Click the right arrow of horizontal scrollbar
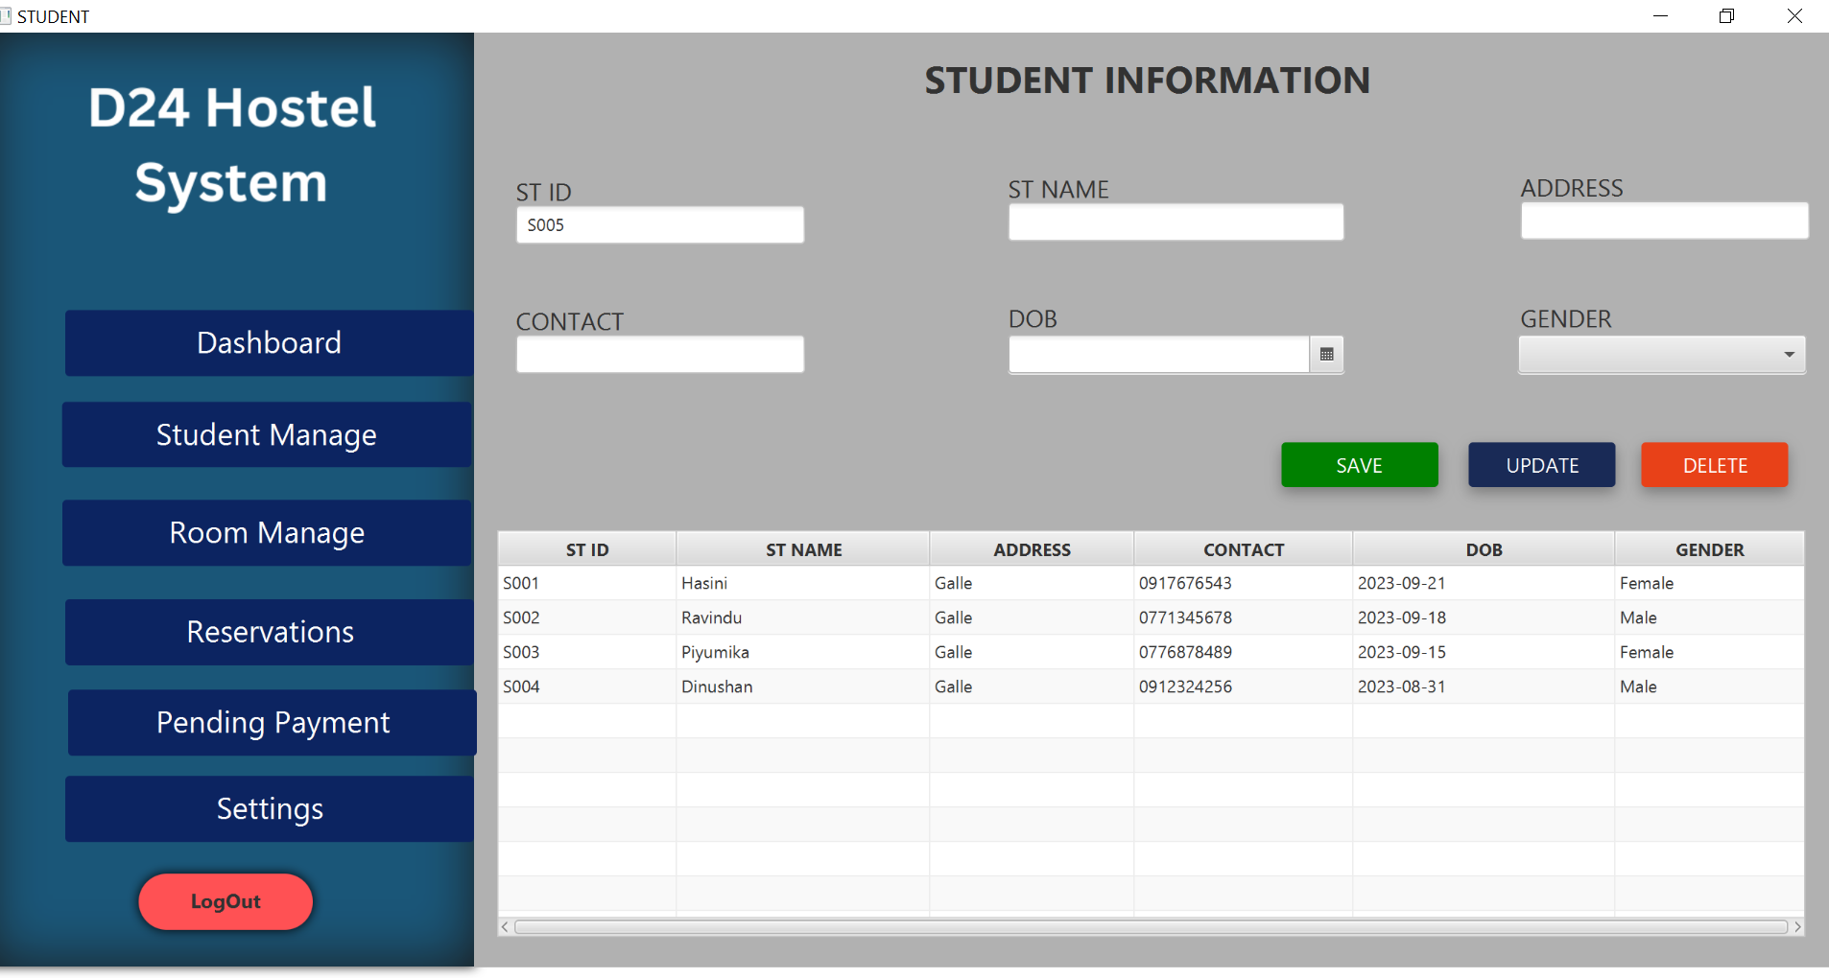Screen dimensions: 1829x978 tap(1797, 927)
